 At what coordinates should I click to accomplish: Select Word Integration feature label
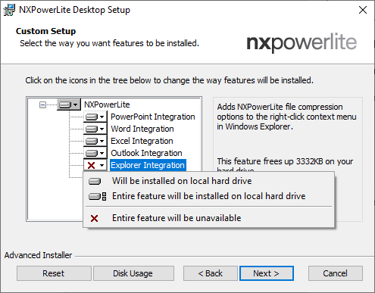point(142,129)
